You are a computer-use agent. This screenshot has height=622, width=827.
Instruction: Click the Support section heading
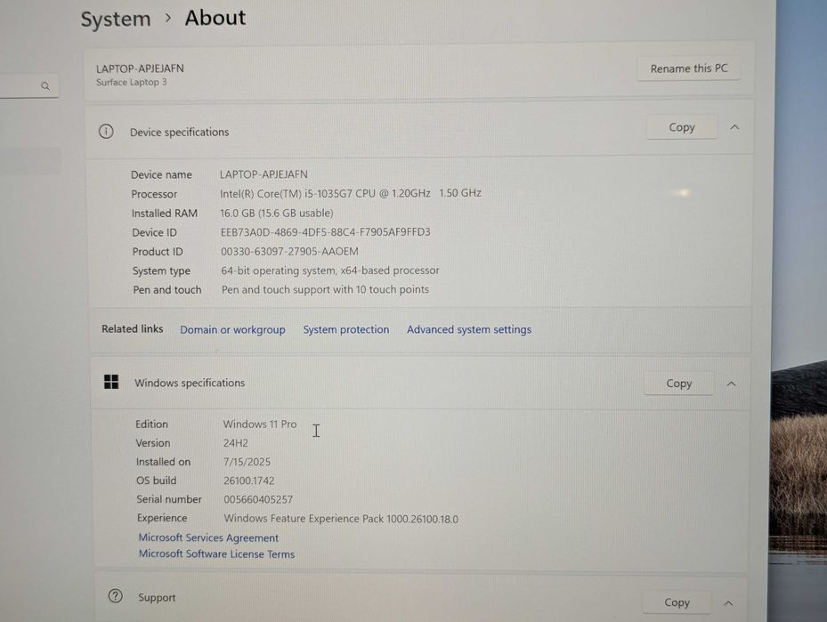(157, 597)
